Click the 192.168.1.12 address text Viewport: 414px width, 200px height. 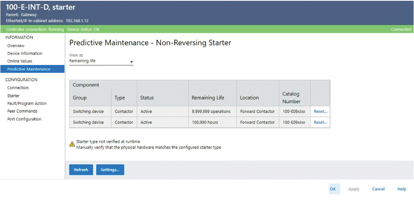point(77,20)
